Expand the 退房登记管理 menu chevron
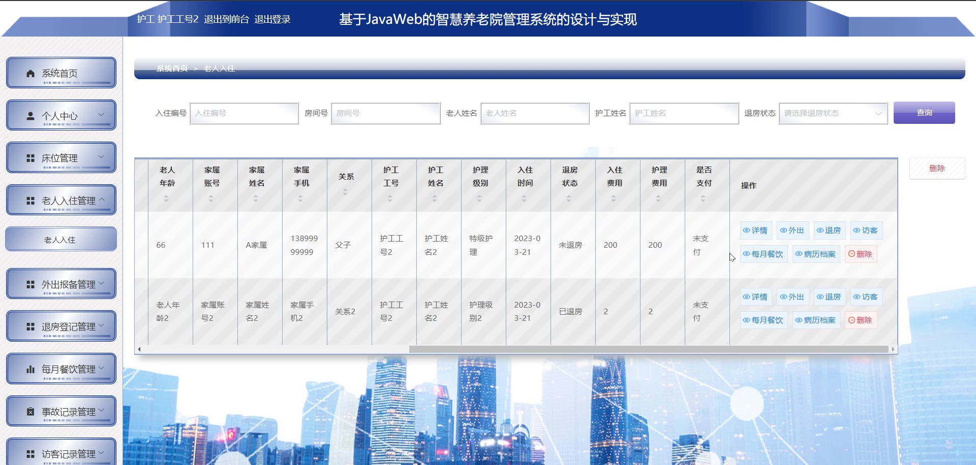 (x=101, y=326)
